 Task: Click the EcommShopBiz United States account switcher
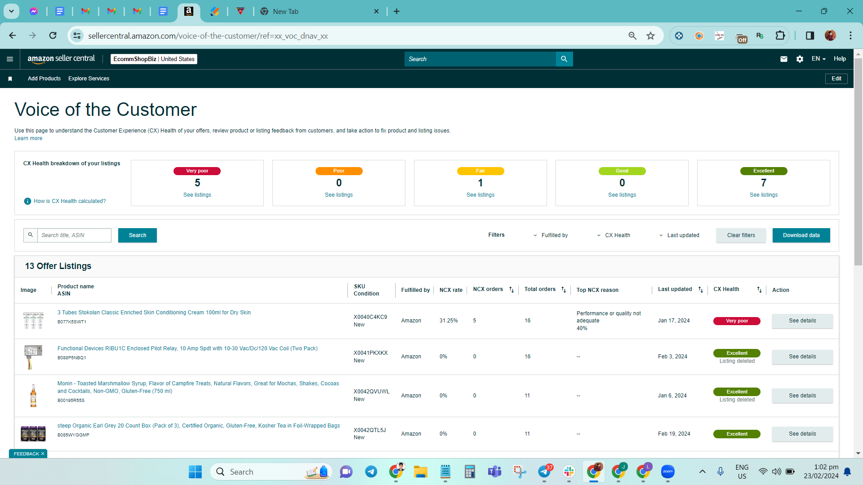pos(154,59)
